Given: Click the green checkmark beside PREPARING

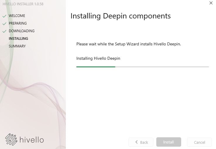Looking at the screenshot, I should (x=4, y=24).
